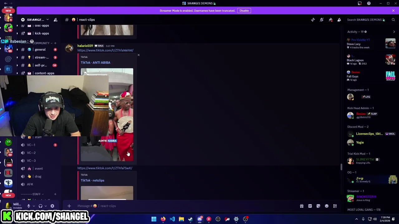Open the sticker picker icon

coord(318,206)
